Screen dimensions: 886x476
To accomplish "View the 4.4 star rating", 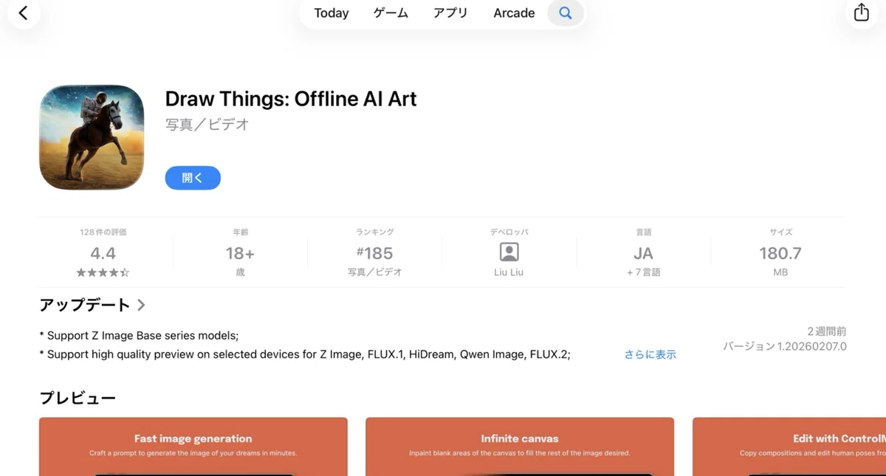I will [x=103, y=253].
